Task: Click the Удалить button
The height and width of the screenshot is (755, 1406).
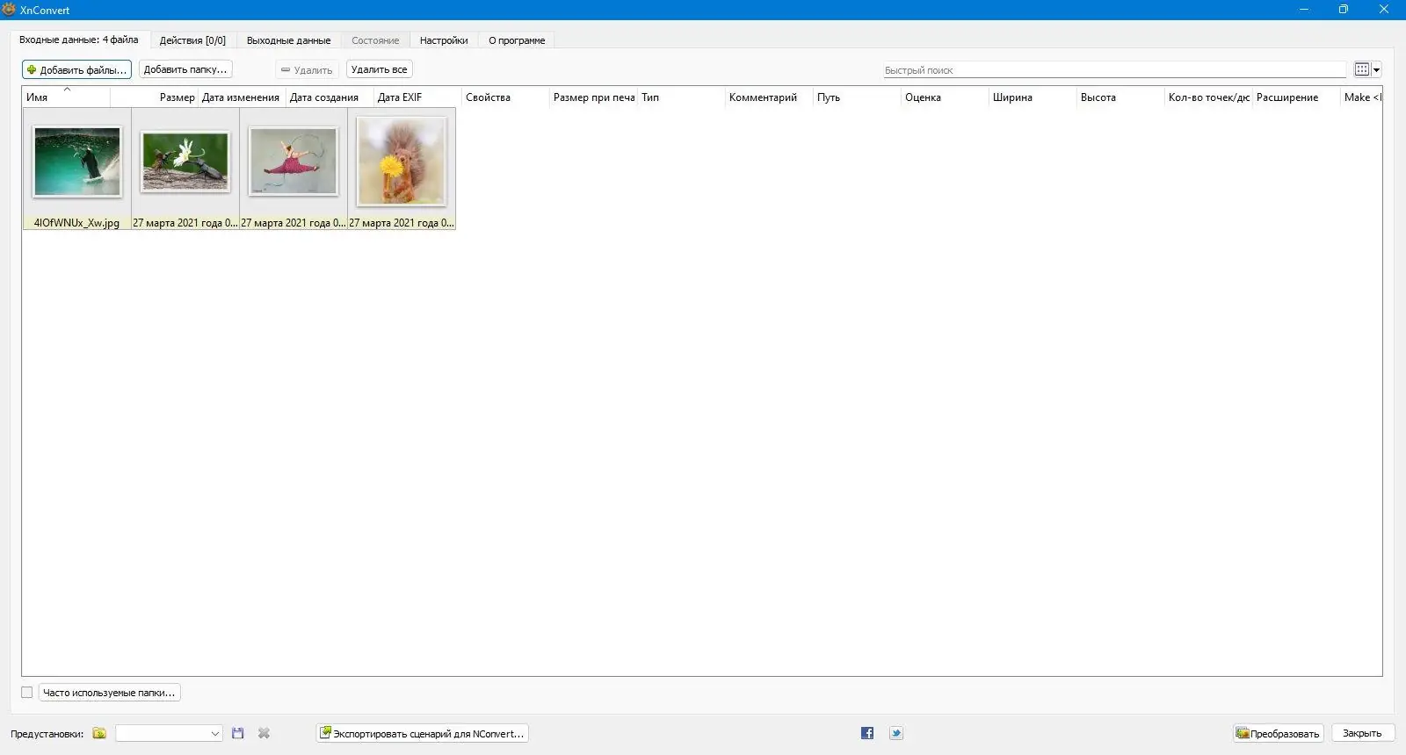Action: pyautogui.click(x=307, y=69)
